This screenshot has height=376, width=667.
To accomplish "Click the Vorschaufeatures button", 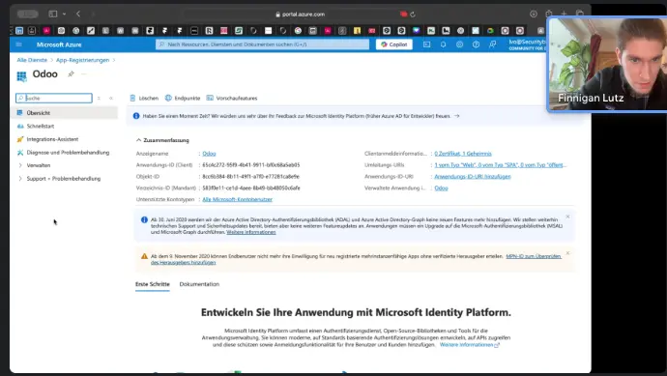I will click(x=232, y=98).
